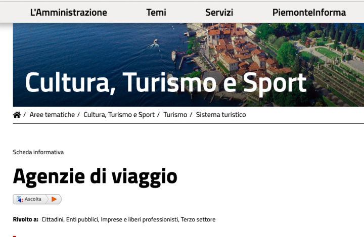The width and height of the screenshot is (364, 237).
Task: Open the Turismo breadcrumb link
Action: click(175, 115)
